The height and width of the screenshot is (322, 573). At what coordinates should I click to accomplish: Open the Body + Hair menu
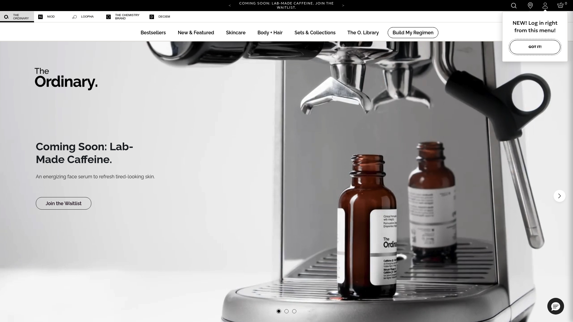coord(270,33)
